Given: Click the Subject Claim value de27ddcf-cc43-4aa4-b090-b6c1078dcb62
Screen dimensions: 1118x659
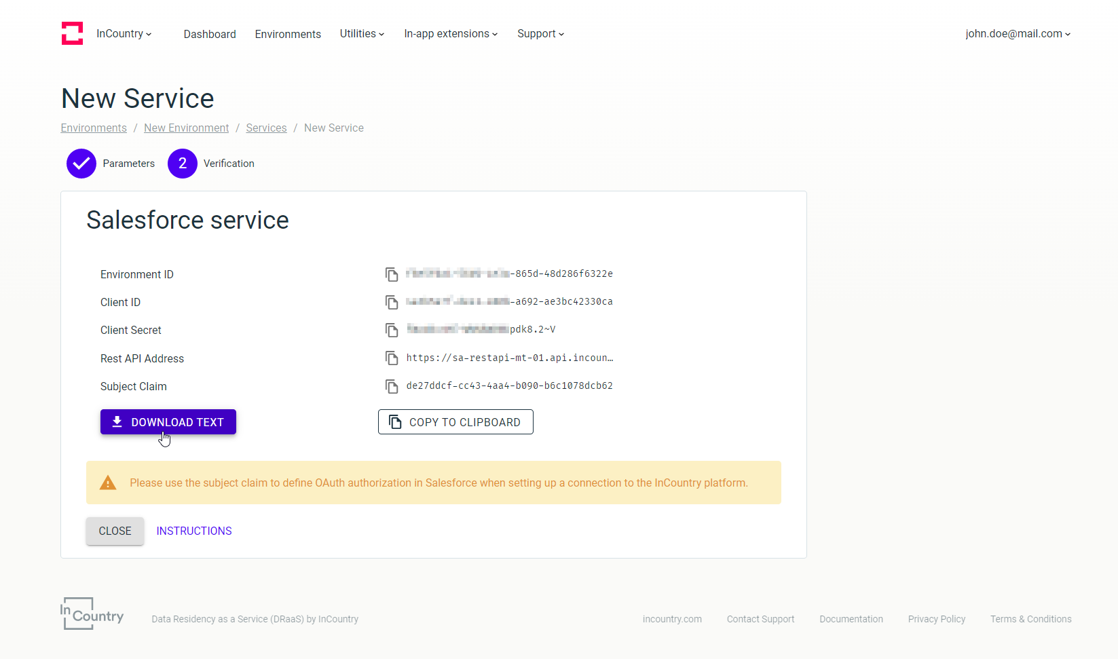Looking at the screenshot, I should click(510, 385).
